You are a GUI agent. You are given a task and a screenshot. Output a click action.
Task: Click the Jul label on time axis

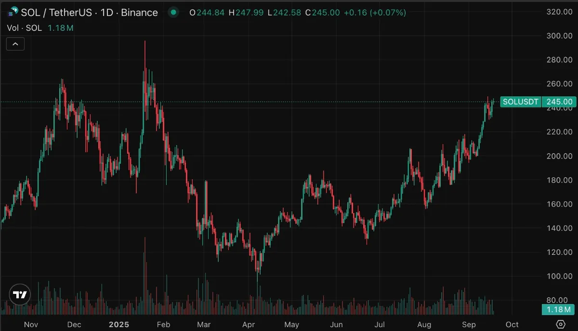pos(380,325)
